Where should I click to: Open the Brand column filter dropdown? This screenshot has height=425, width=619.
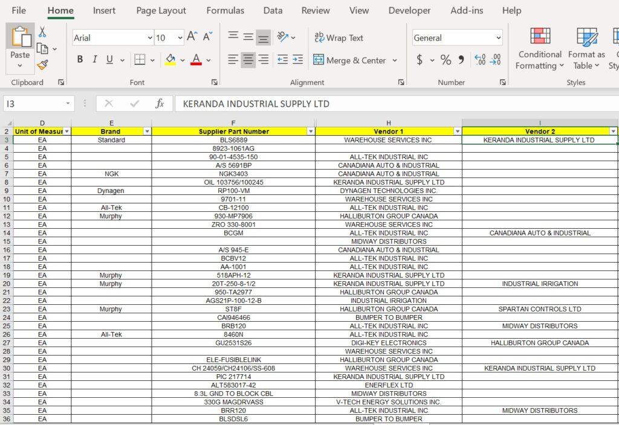147,131
